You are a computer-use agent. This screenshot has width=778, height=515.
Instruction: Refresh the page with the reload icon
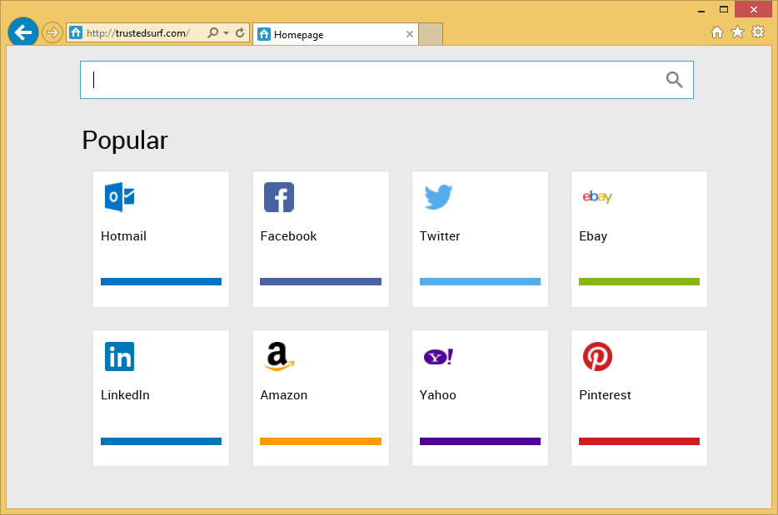pyautogui.click(x=240, y=32)
